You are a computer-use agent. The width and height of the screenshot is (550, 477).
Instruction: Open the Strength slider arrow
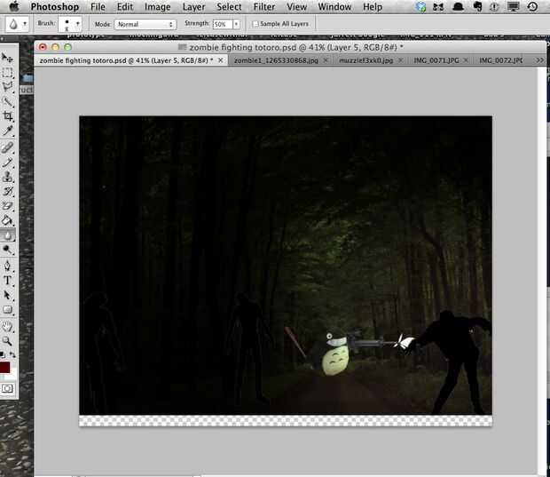coord(237,24)
